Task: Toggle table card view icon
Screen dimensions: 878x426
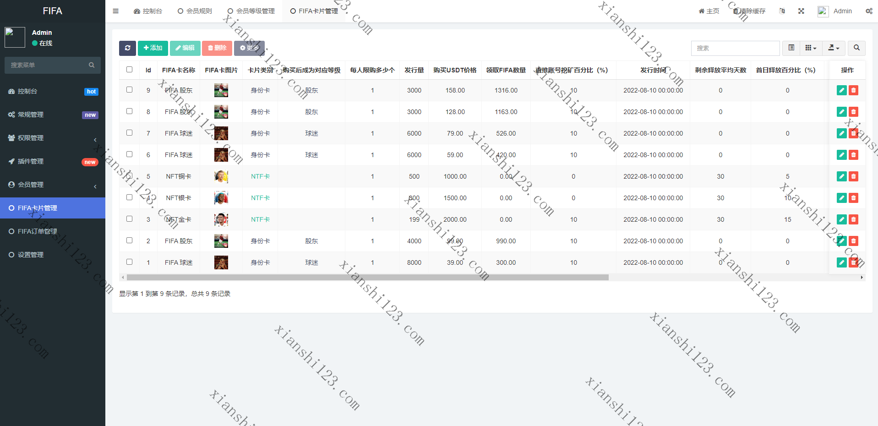Action: point(791,48)
